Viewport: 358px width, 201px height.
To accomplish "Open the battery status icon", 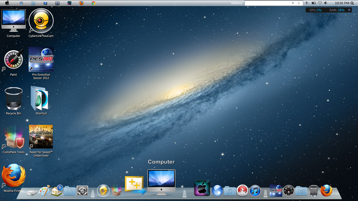I will (313, 3).
